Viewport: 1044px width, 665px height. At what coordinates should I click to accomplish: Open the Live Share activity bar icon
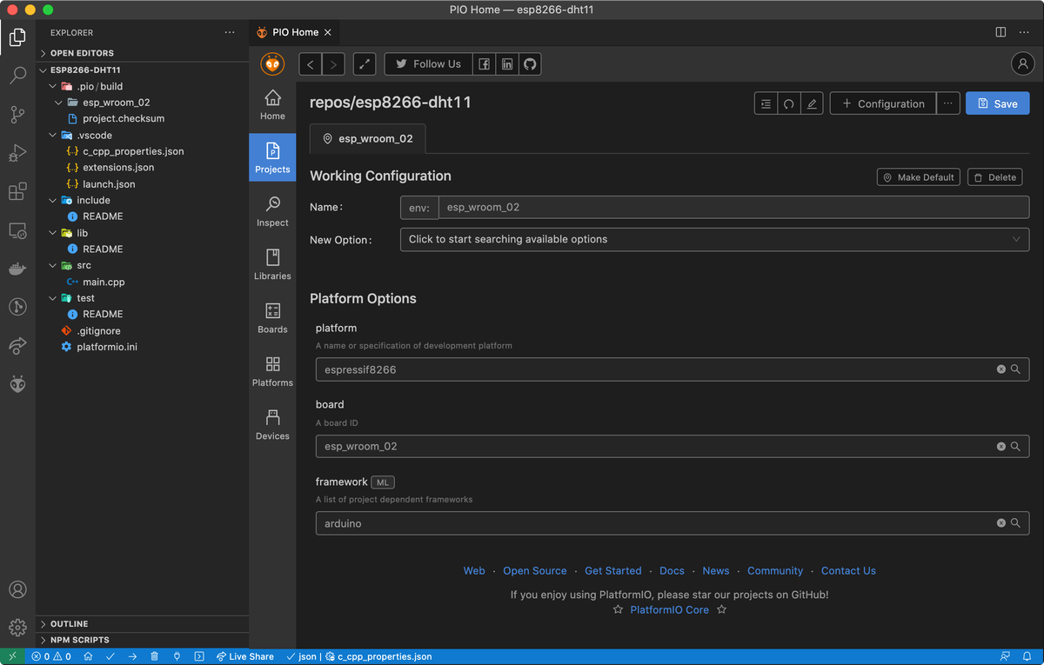[17, 346]
